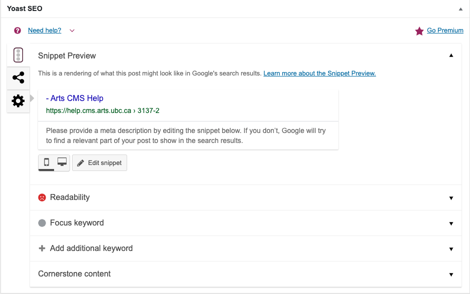Expand the Readability section arrow

tap(451, 198)
